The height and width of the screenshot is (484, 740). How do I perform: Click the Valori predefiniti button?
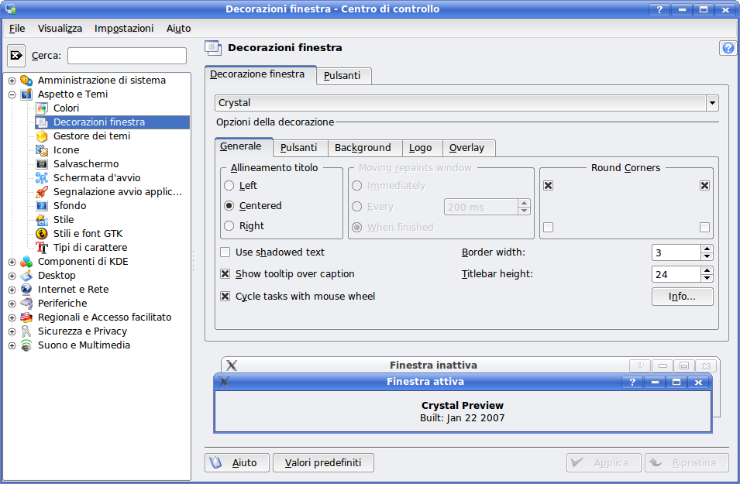pos(323,463)
